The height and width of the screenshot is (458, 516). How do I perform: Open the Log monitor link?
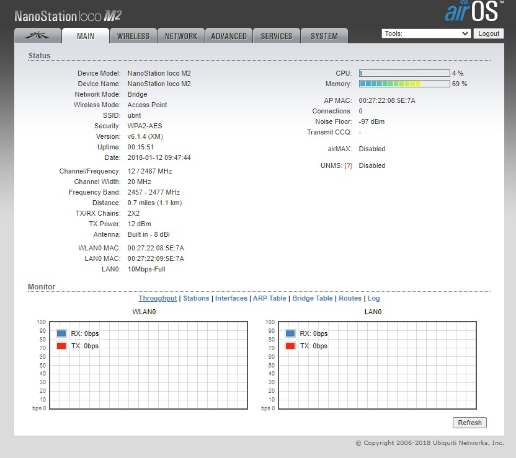373,298
